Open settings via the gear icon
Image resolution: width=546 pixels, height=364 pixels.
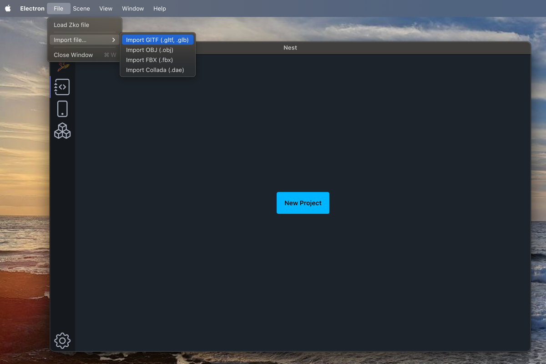62,340
